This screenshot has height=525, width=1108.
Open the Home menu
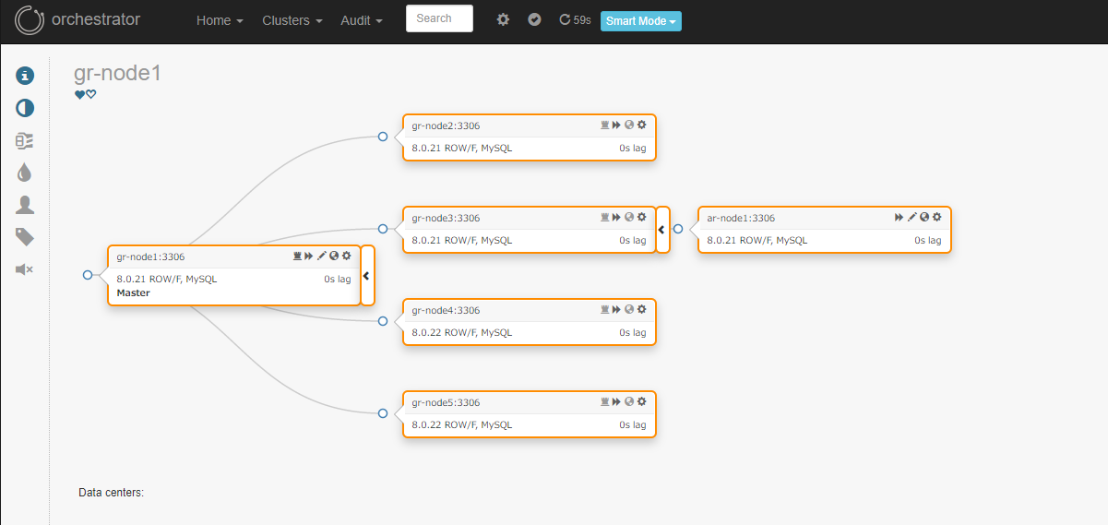point(220,20)
